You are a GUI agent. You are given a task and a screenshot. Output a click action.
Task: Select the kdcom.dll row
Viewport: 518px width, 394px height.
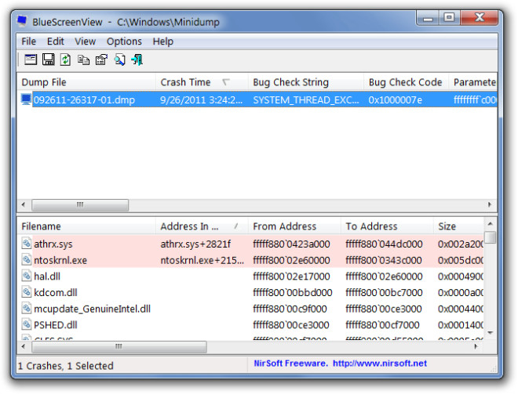tap(250, 292)
